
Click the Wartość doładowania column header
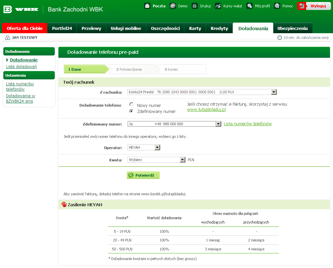164,218
